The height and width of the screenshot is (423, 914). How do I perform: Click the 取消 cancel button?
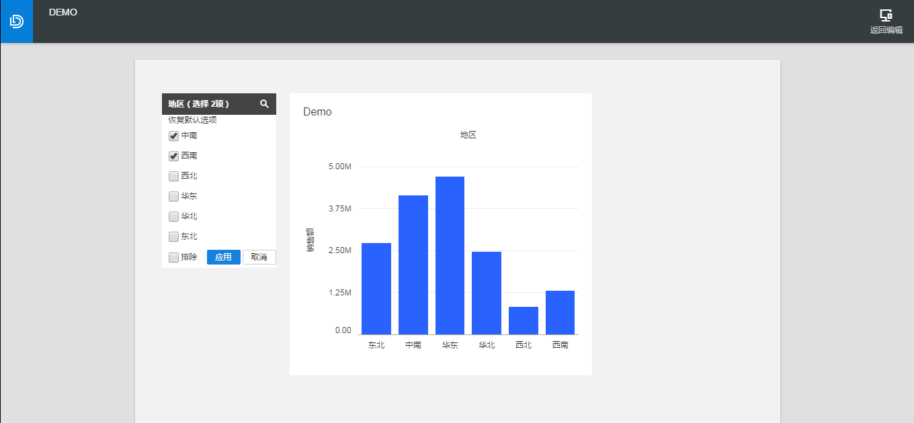tap(259, 257)
